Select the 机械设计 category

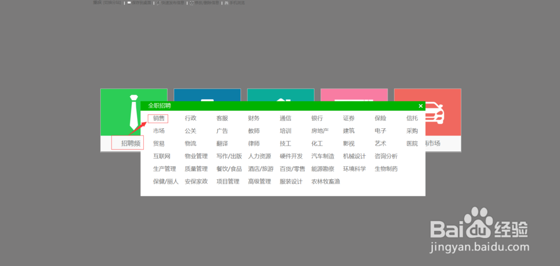pos(354,156)
